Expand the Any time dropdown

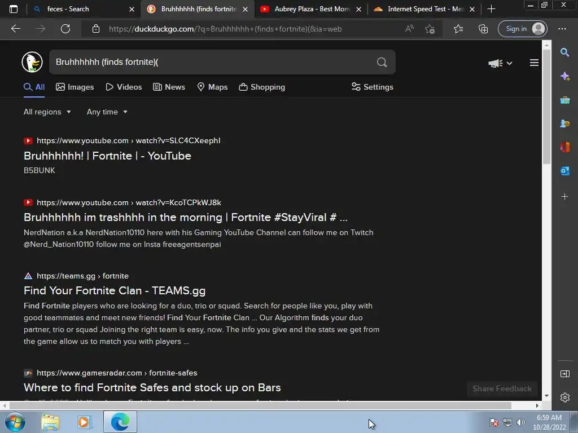point(107,112)
